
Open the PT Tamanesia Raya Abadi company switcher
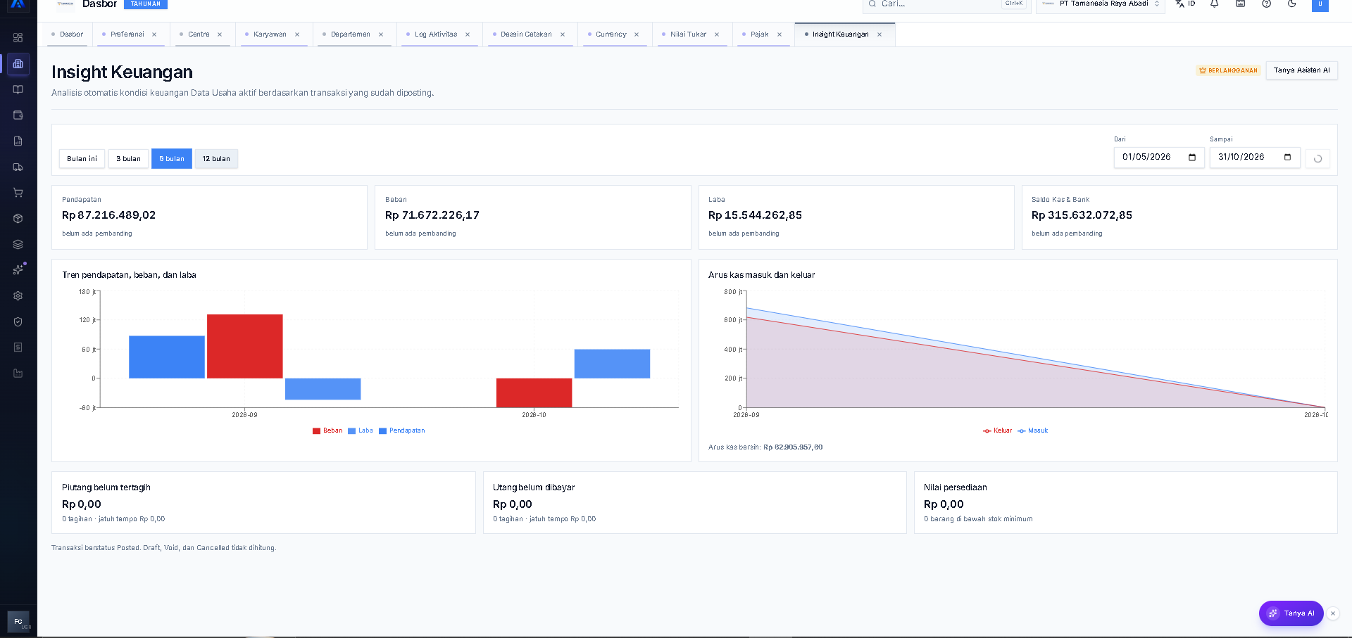click(1101, 4)
